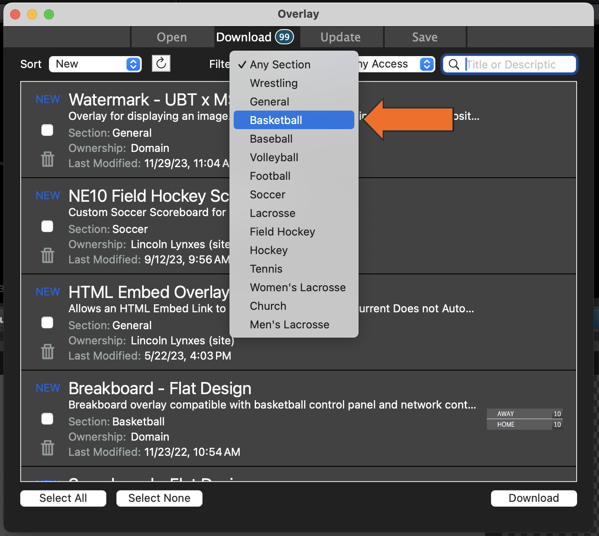This screenshot has height=536, width=599.
Task: Click the refresh list icon
Action: coord(161,64)
